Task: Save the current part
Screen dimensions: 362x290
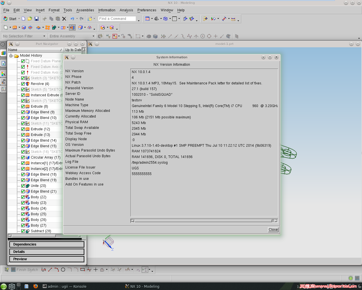Action: pos(37,19)
